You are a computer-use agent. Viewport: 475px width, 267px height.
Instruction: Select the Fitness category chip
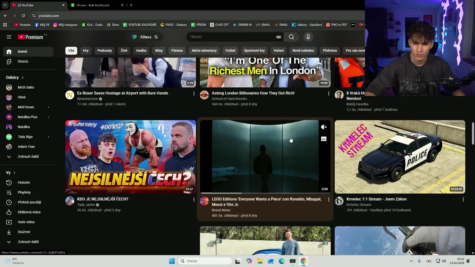(177, 50)
